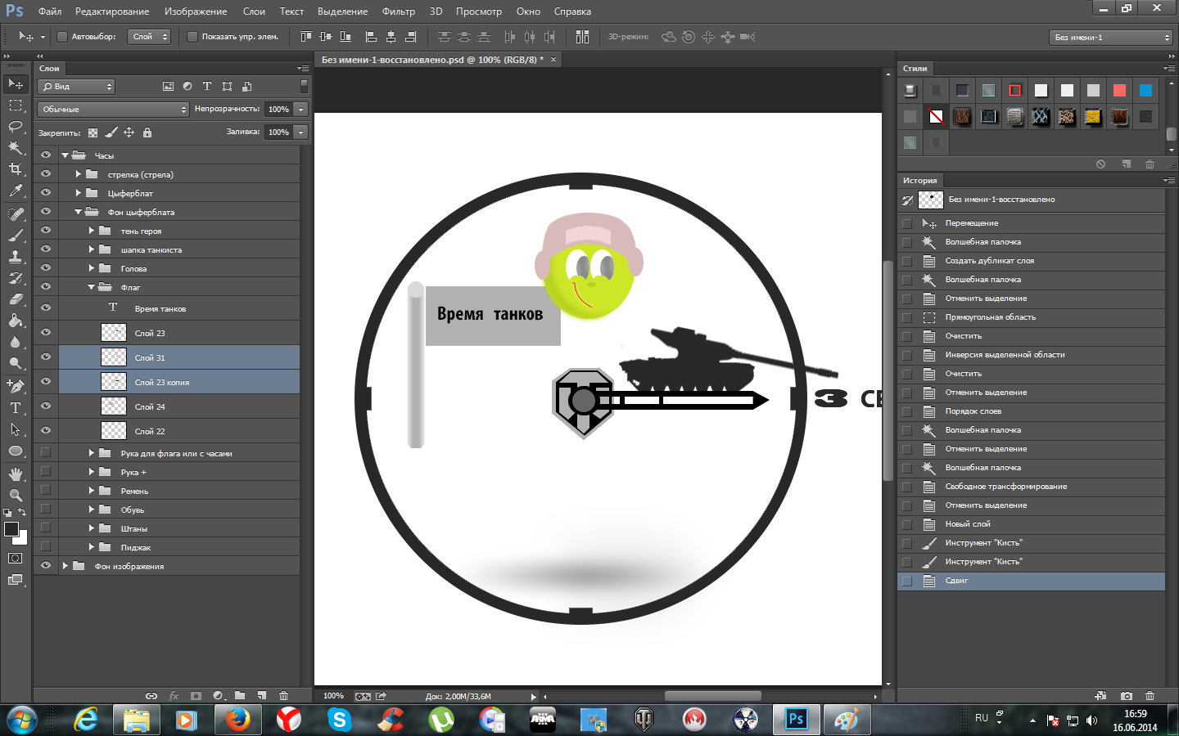Image resolution: width=1179 pixels, height=736 pixels.
Task: Open the Слой auto-select dropdown
Action: (x=149, y=37)
